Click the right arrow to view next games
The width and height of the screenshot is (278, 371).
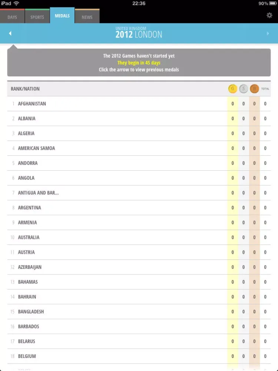(268, 33)
